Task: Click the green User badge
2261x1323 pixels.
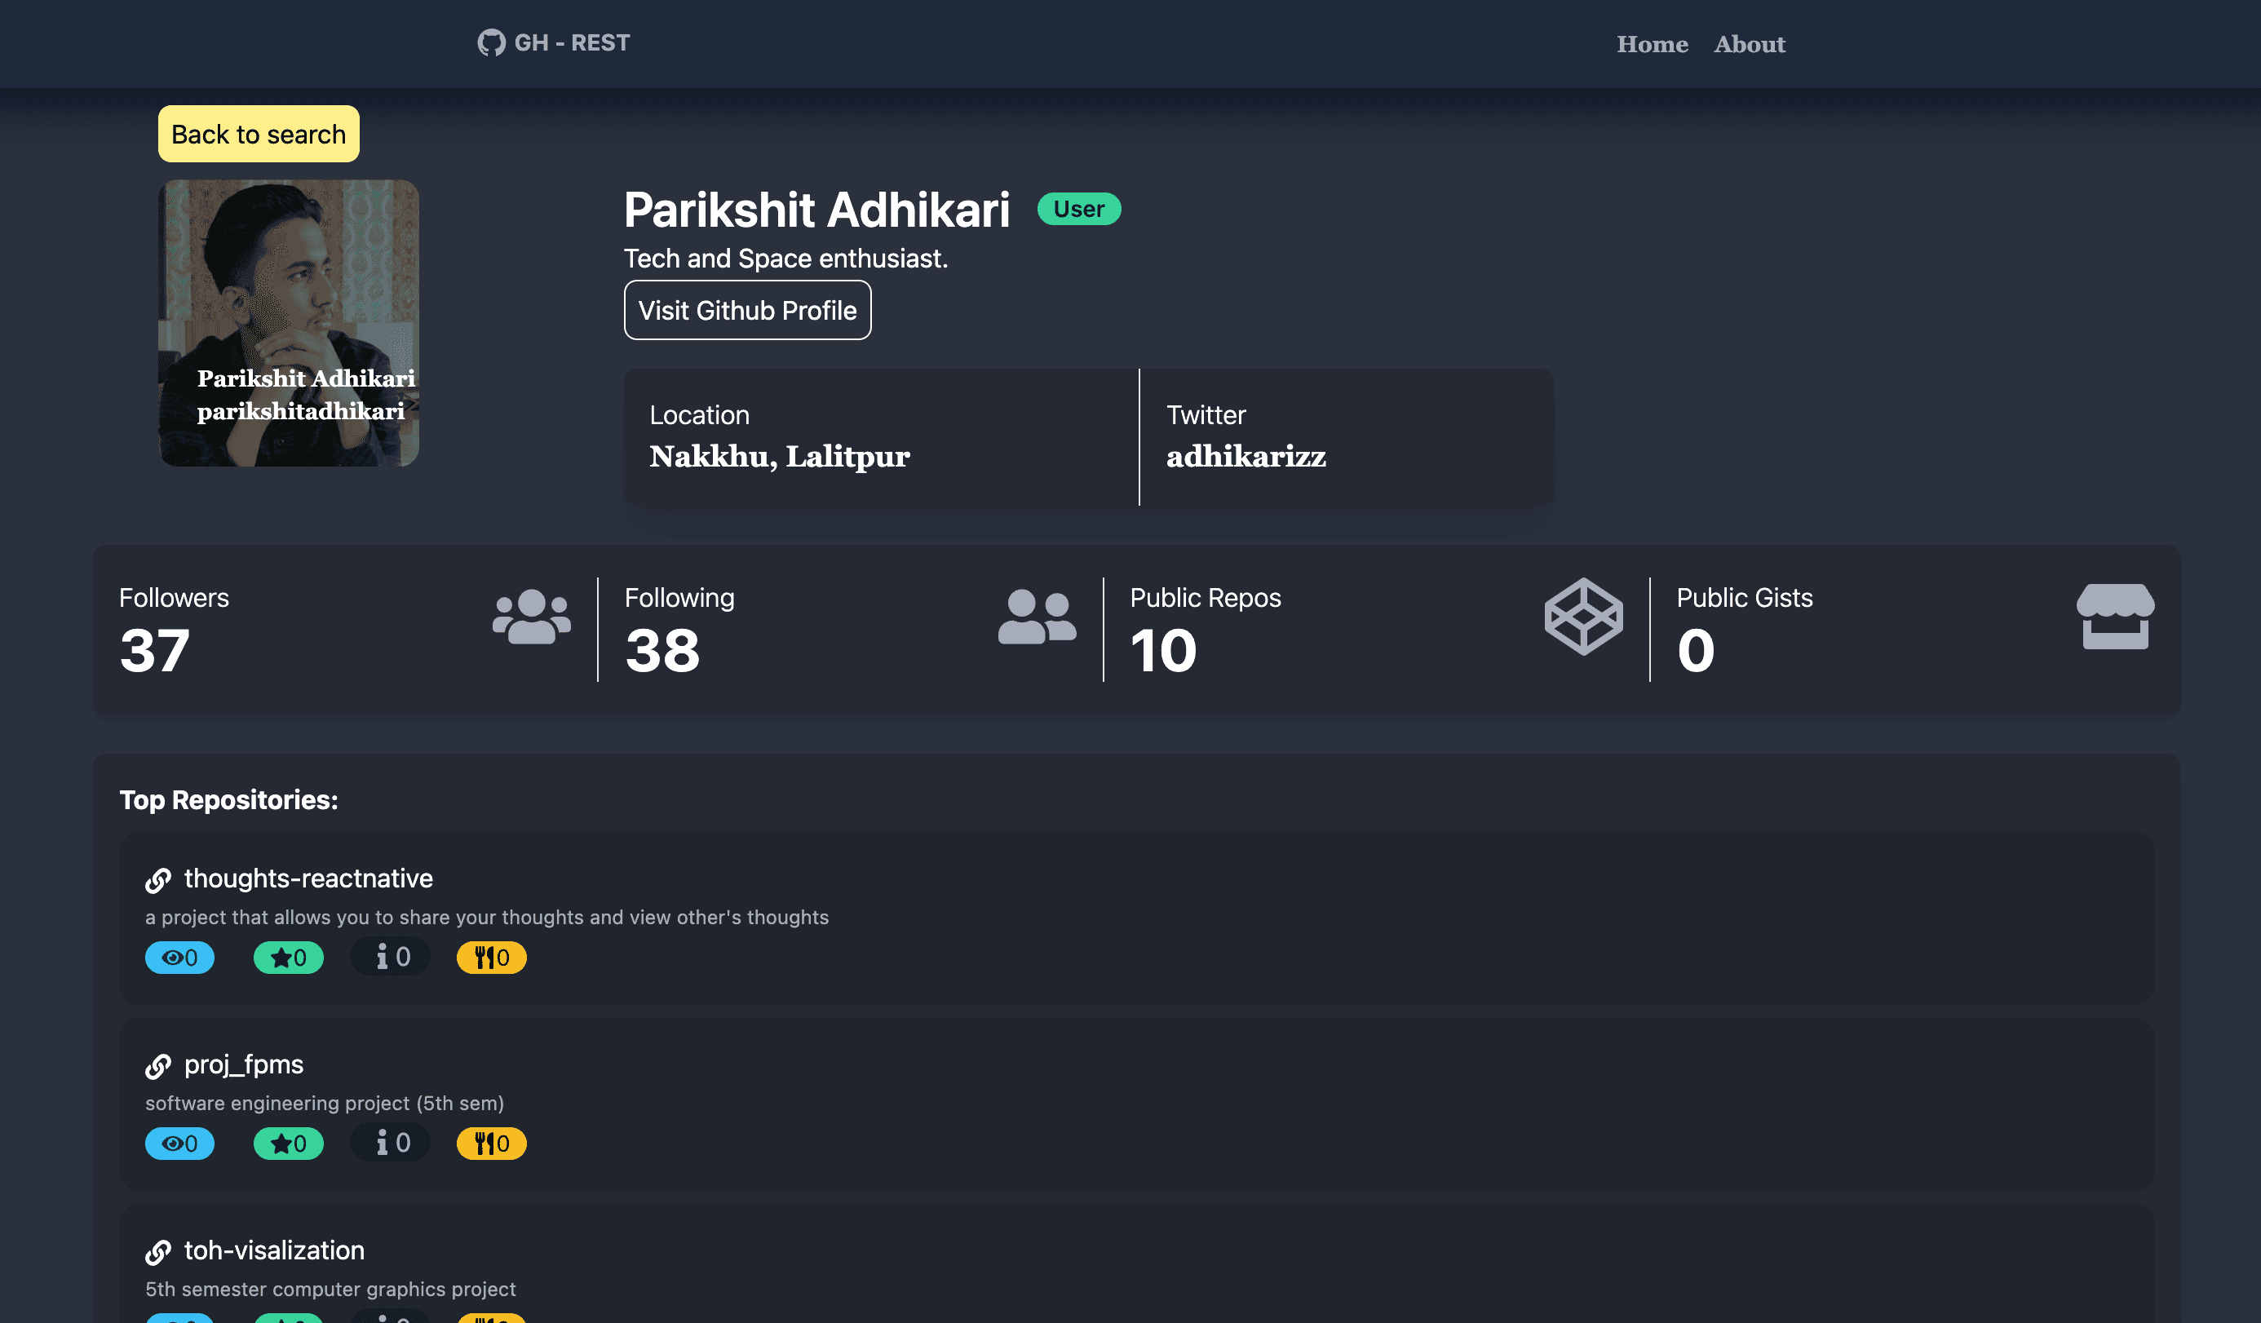Action: tap(1078, 209)
